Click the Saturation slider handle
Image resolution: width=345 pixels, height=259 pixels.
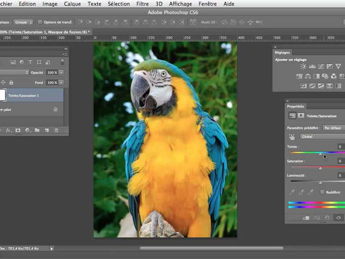(x=321, y=168)
